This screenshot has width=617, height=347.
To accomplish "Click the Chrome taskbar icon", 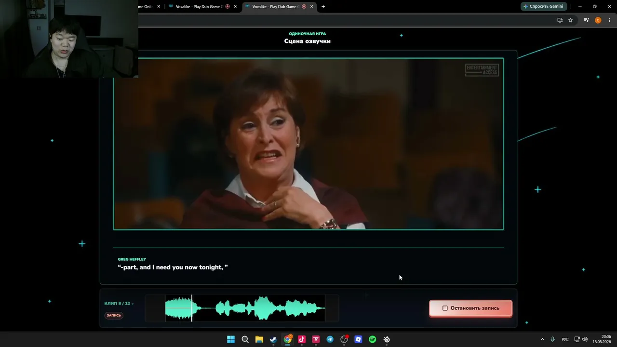I will point(288,339).
